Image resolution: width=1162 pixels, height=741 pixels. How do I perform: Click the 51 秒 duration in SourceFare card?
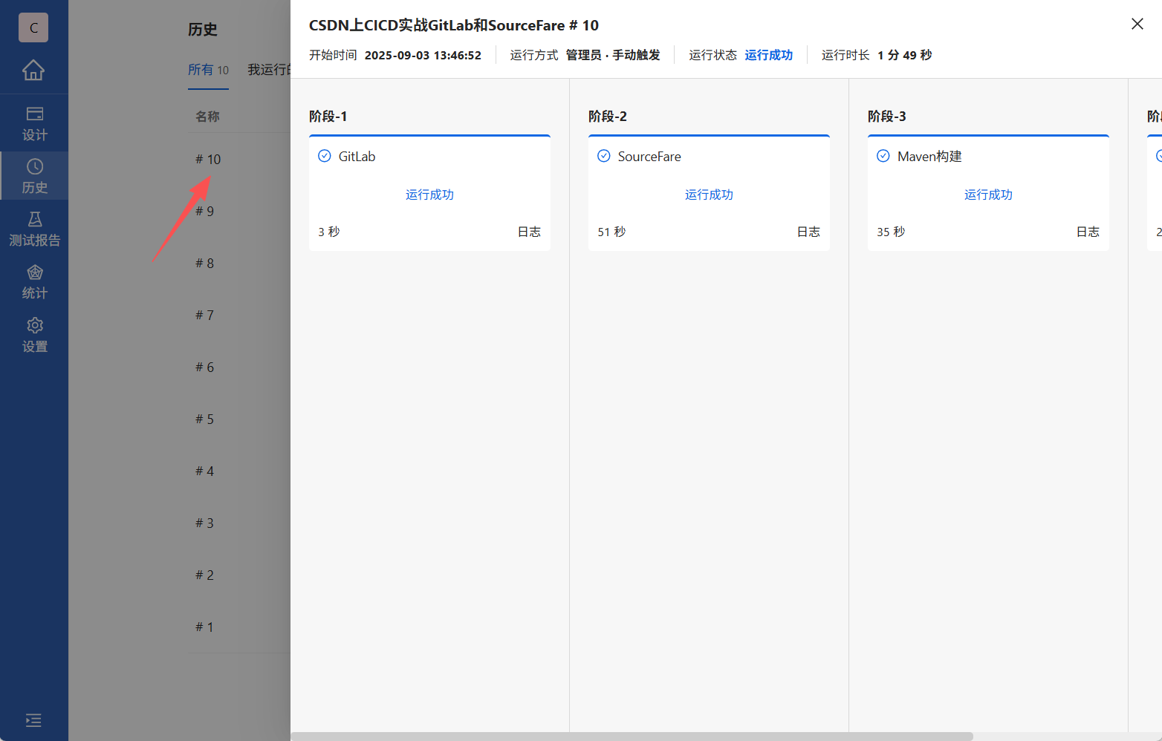611,232
